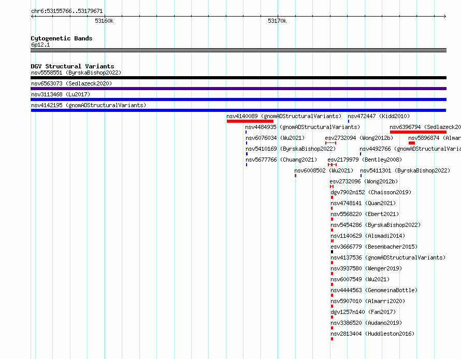Open nsv5454286 (ByrskaBishop2022) label
This screenshot has height=359, width=461.
[x=376, y=225]
